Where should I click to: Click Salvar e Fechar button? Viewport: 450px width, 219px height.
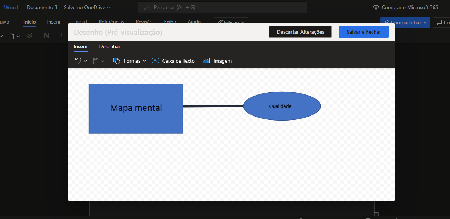(x=364, y=32)
